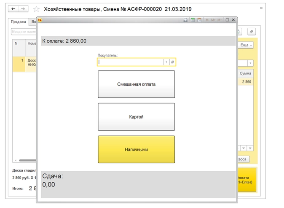Click the Доска гладил item description text
Viewport: 284px width, 208px height.
click(24, 170)
